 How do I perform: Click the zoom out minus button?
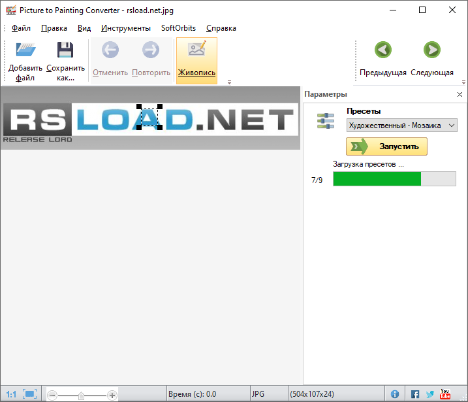click(x=52, y=395)
